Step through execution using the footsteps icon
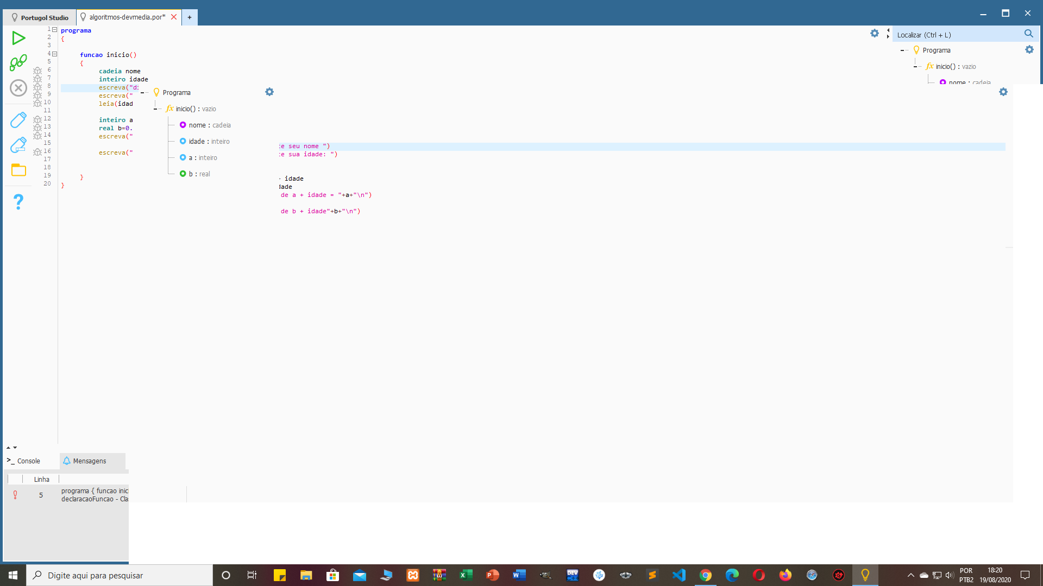The image size is (1043, 586). tap(18, 62)
